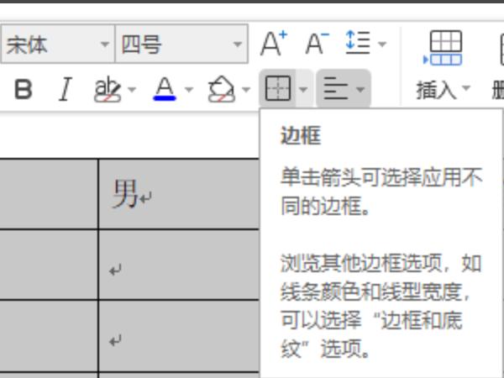Expand the font color arrow
The height and width of the screenshot is (378, 504).
coord(189,89)
